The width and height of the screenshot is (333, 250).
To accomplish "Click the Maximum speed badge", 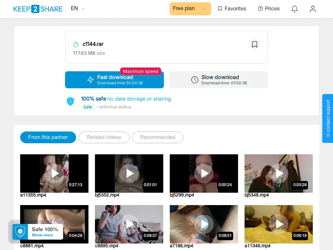I will 140,71.
